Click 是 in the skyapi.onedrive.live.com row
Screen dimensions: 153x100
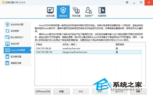pos(117,52)
